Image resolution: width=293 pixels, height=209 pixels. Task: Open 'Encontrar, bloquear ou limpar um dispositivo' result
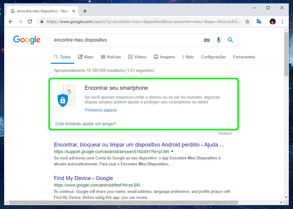pos(139,145)
